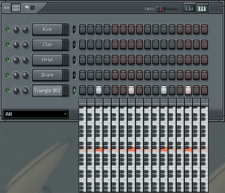Activate the fifth step of the Kick row

tap(115, 29)
